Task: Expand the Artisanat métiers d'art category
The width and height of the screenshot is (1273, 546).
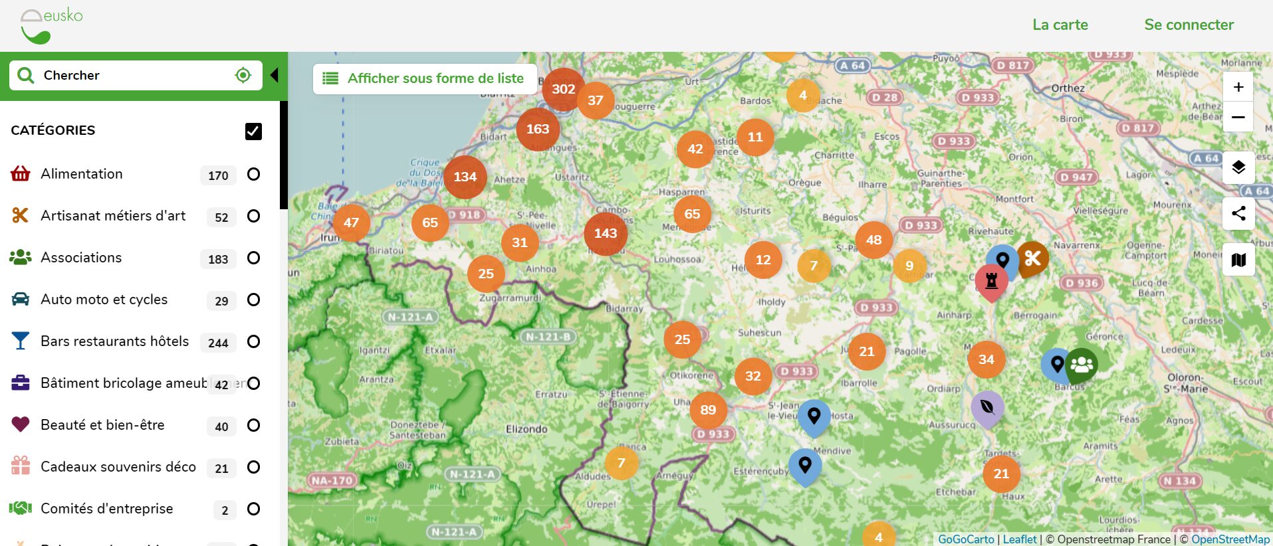Action: coord(113,216)
